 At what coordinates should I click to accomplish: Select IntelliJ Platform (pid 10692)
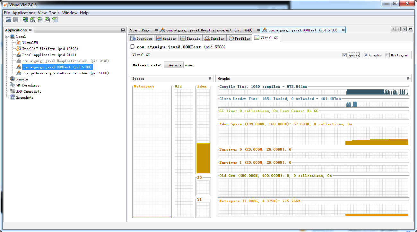pyautogui.click(x=50, y=49)
